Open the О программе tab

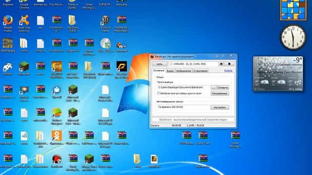[200, 71]
